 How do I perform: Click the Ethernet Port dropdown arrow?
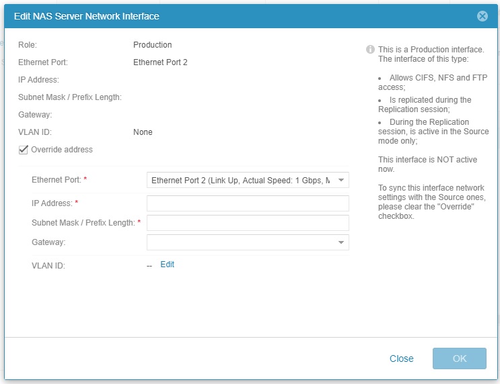[x=341, y=180]
